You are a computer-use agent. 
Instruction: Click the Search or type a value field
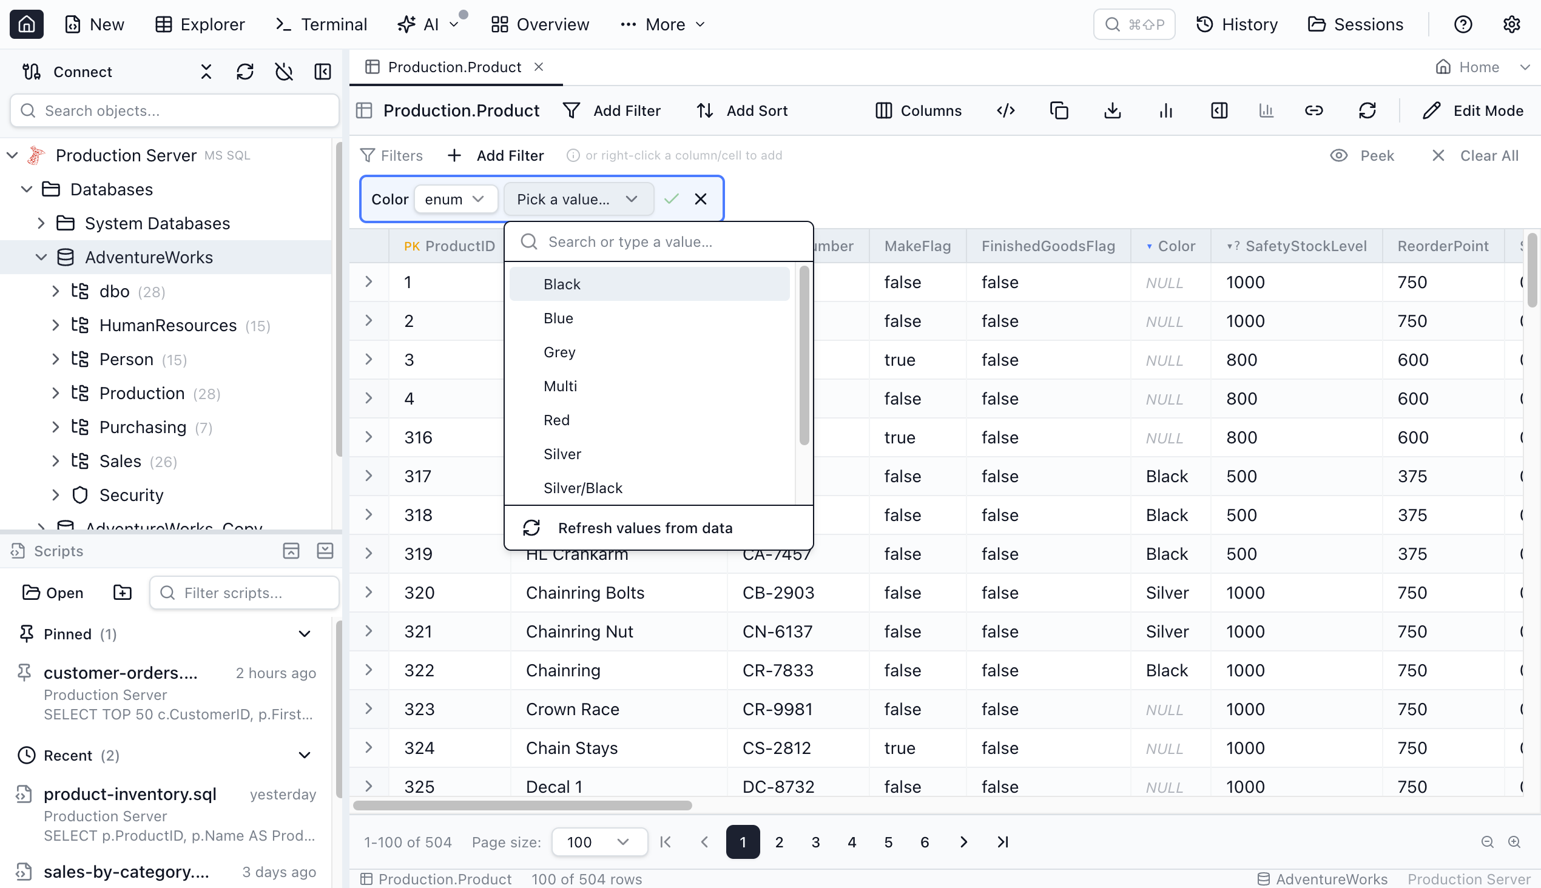[x=658, y=241]
